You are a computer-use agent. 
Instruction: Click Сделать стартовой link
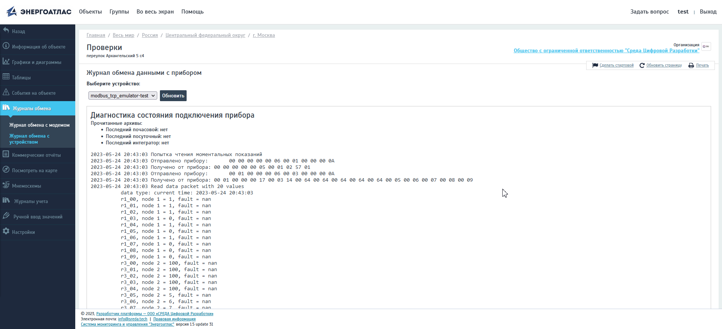[616, 65]
